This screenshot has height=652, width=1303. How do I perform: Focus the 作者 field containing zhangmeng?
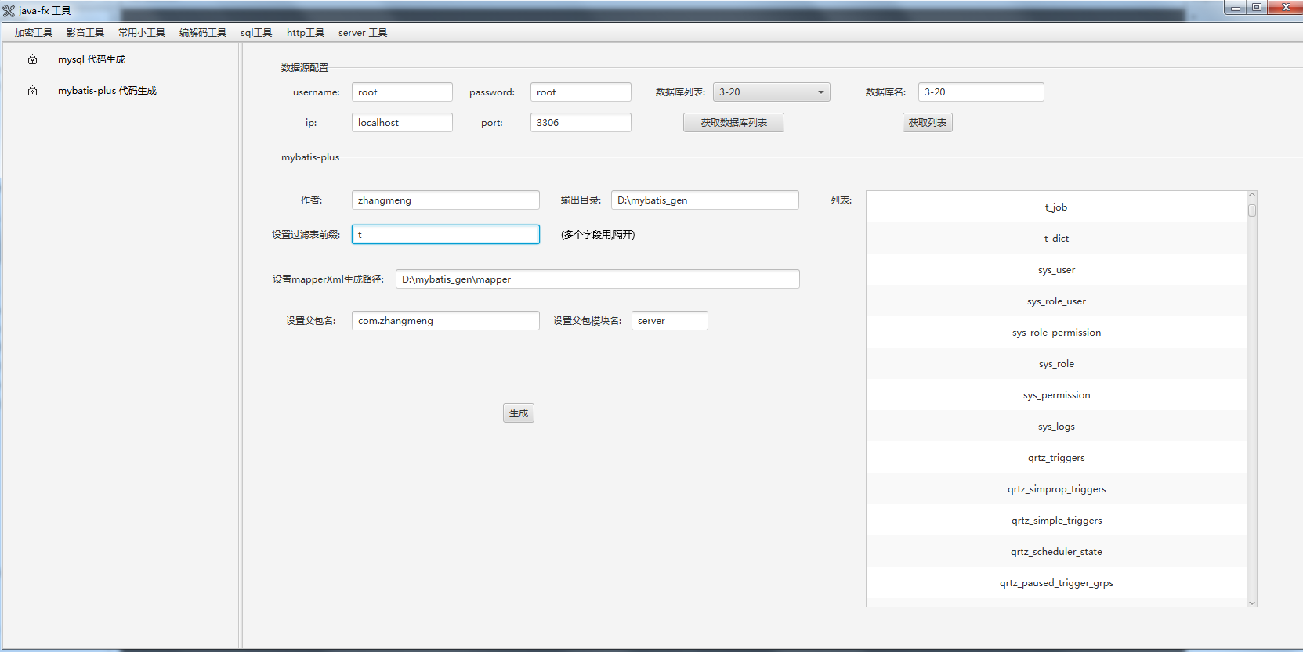[x=445, y=200]
